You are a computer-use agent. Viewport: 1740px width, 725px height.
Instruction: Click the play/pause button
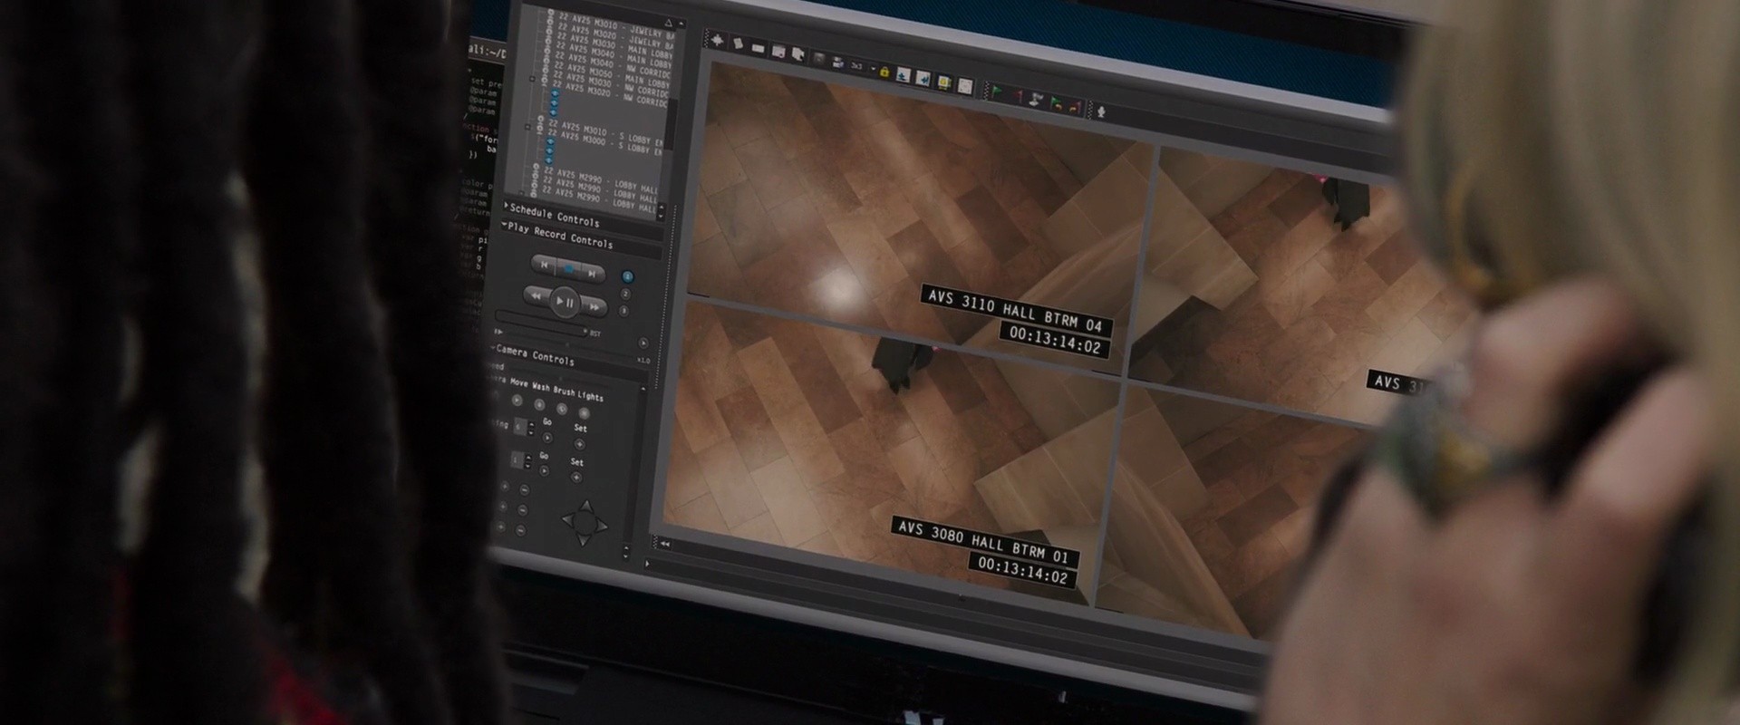(565, 301)
